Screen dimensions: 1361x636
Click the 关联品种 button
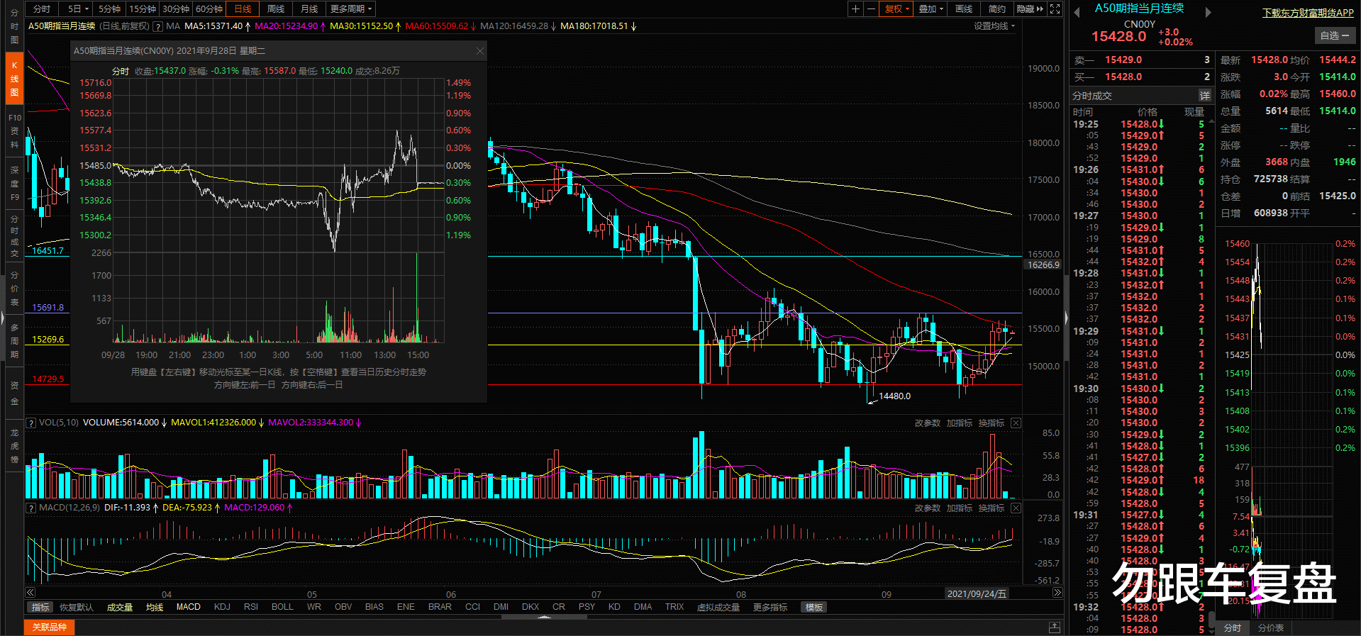point(50,627)
